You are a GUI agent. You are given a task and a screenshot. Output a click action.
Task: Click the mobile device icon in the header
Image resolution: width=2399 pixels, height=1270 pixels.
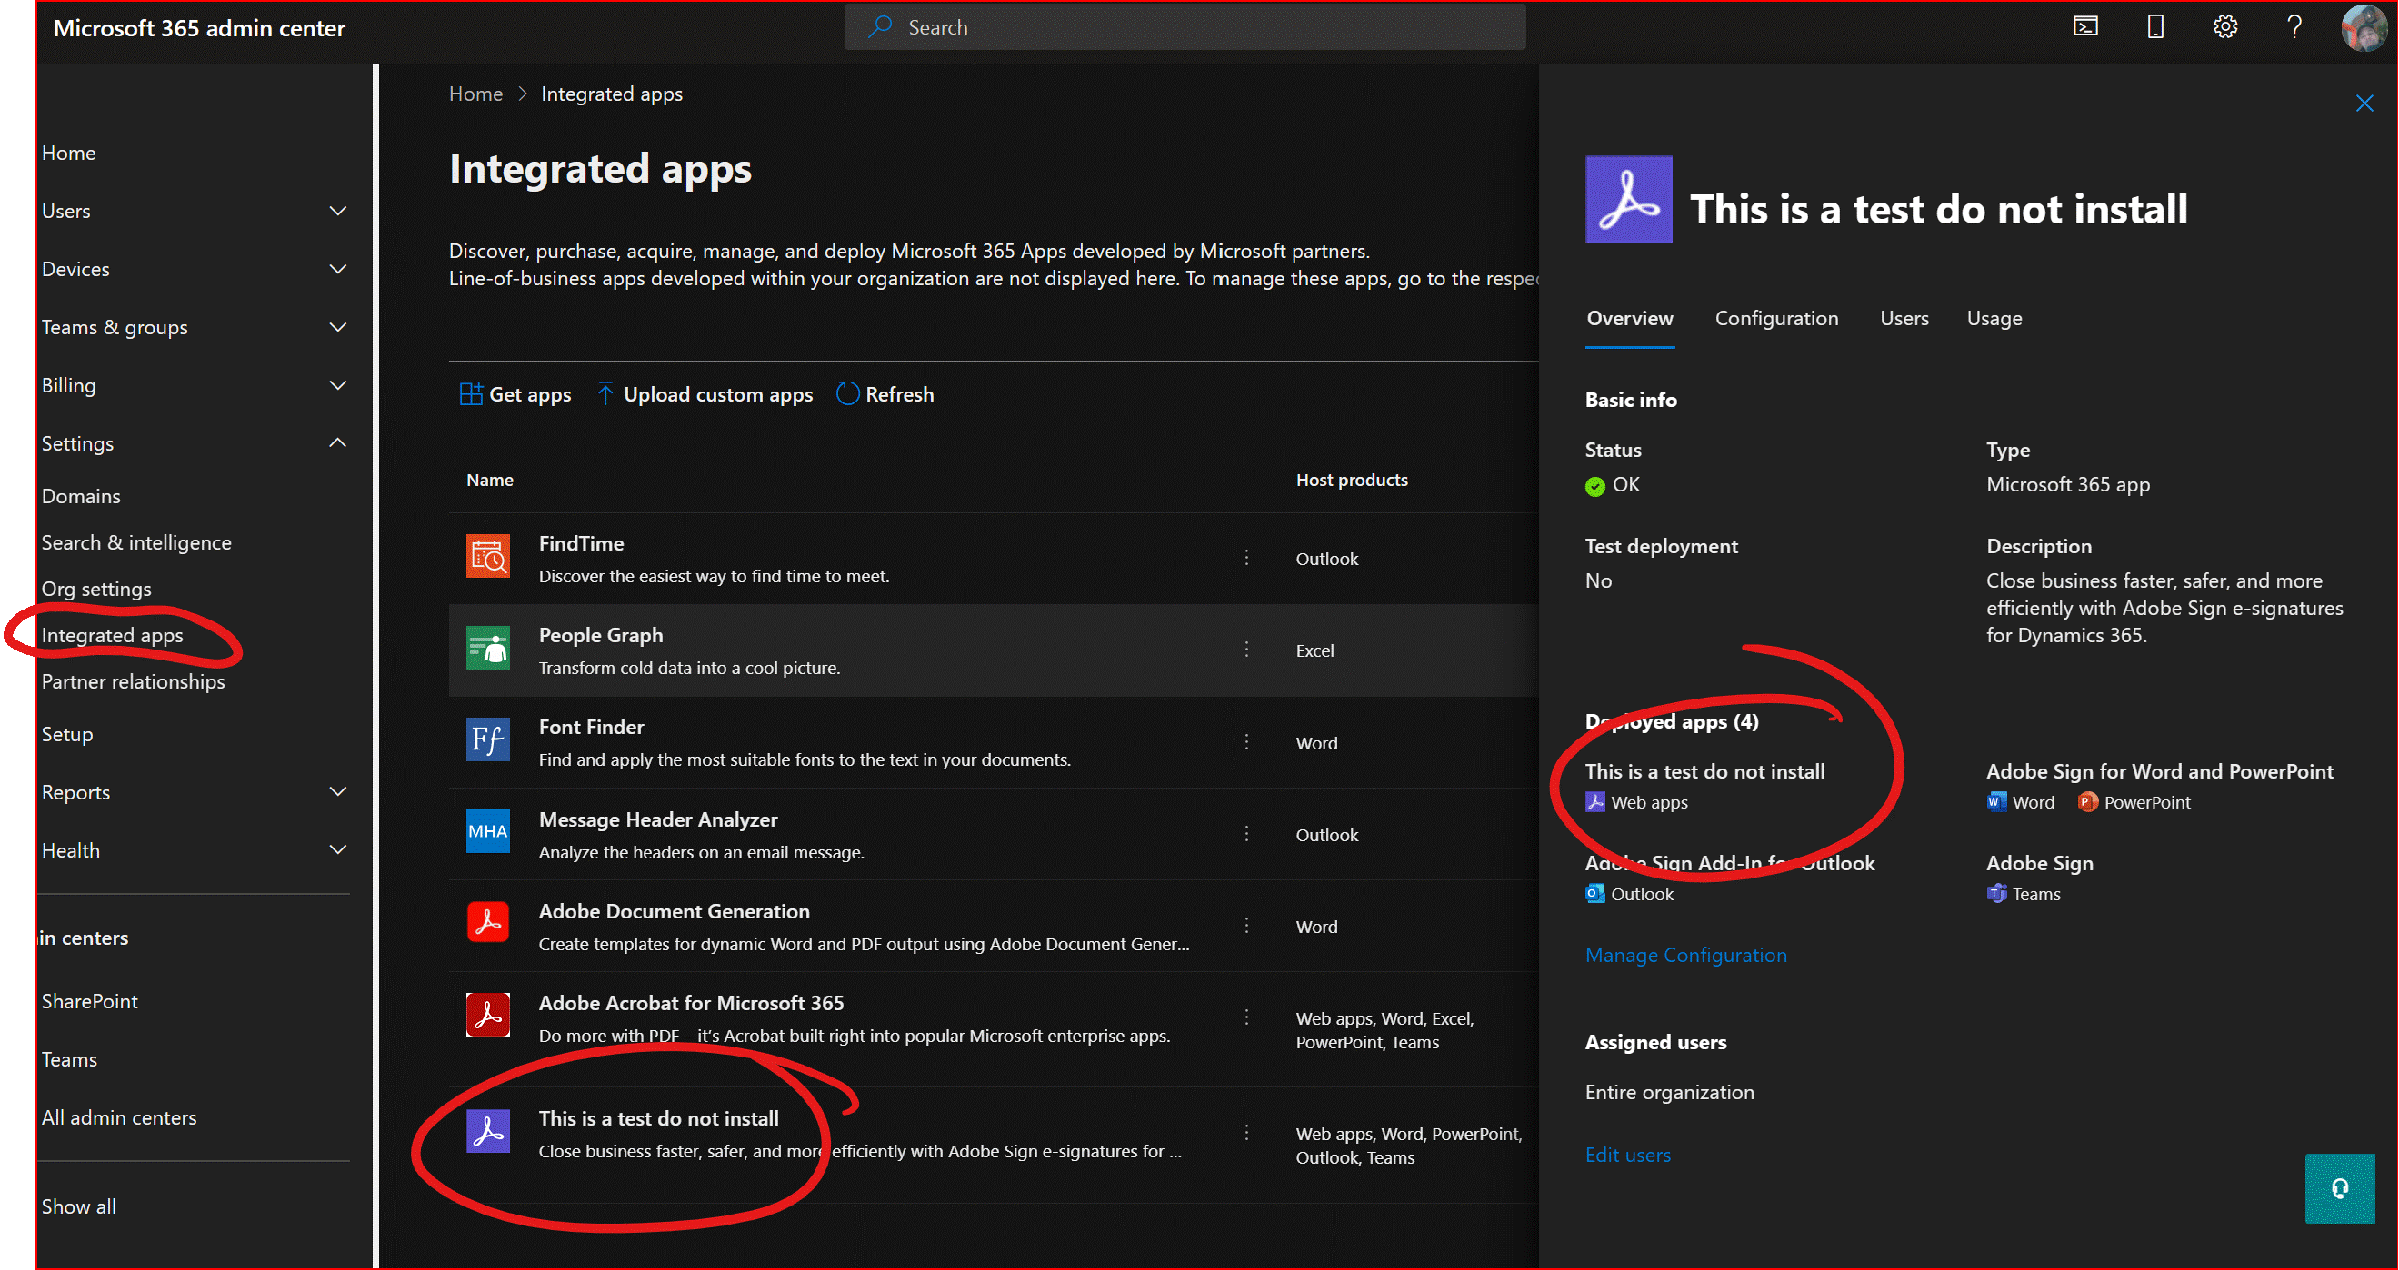point(2155,27)
